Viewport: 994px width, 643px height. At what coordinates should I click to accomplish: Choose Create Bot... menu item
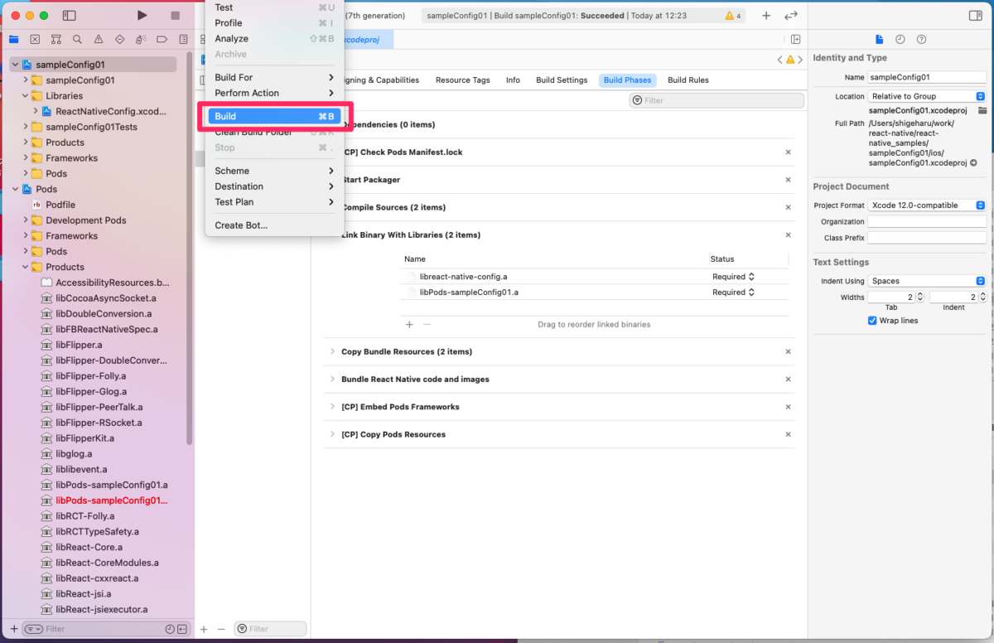274,225
